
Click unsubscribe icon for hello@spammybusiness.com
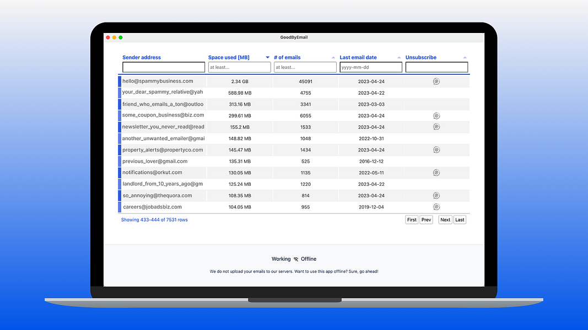(x=436, y=81)
